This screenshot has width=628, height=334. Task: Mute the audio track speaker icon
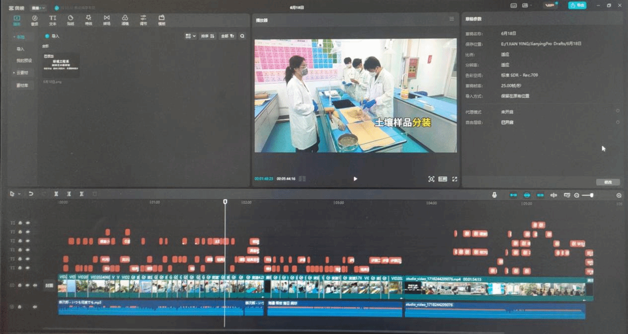[x=35, y=307]
